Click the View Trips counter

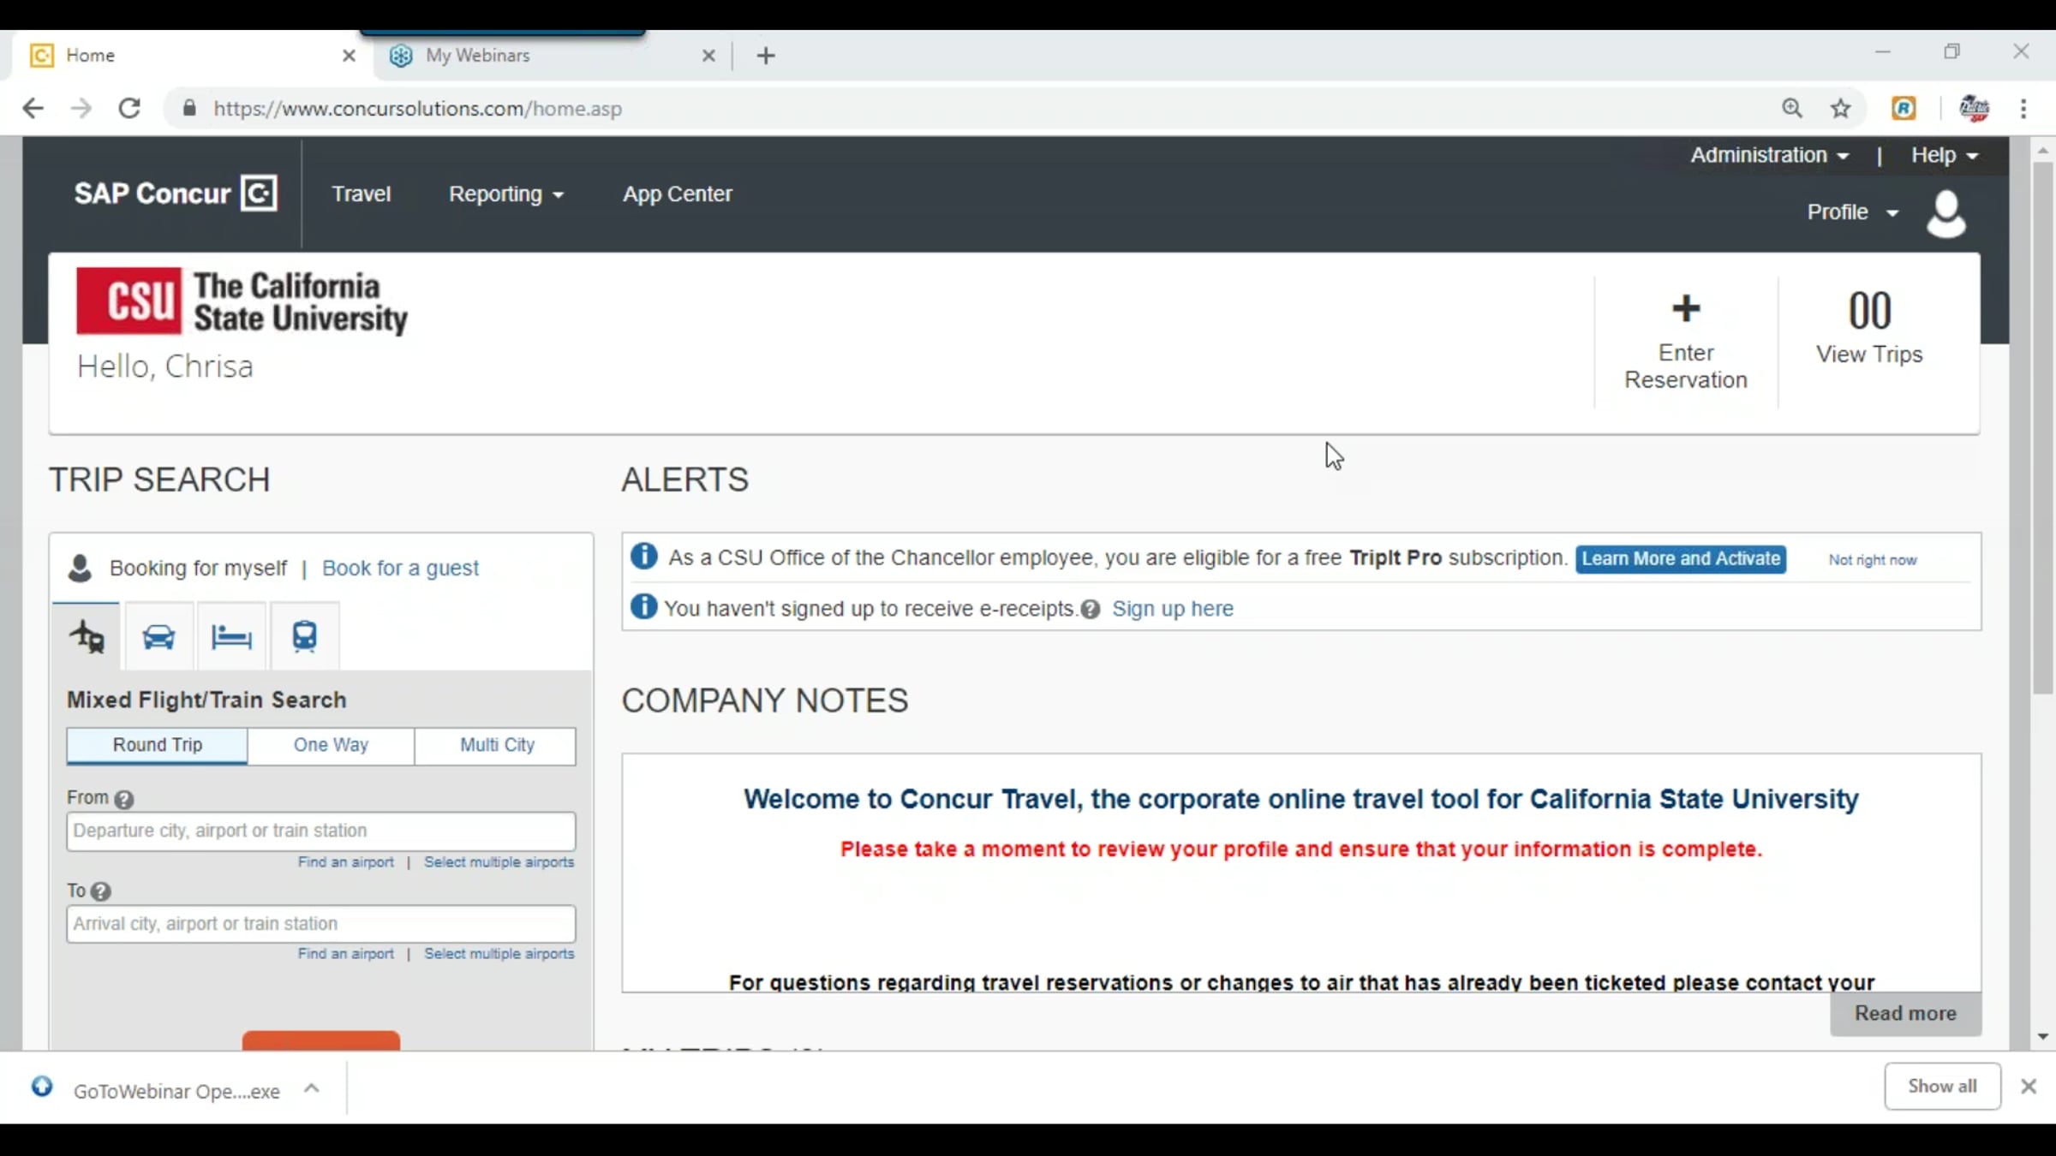[1869, 329]
